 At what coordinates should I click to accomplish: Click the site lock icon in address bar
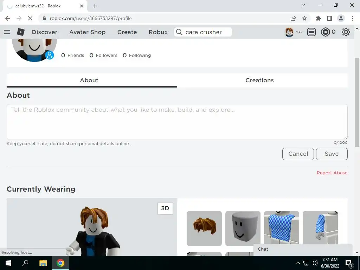(44, 18)
